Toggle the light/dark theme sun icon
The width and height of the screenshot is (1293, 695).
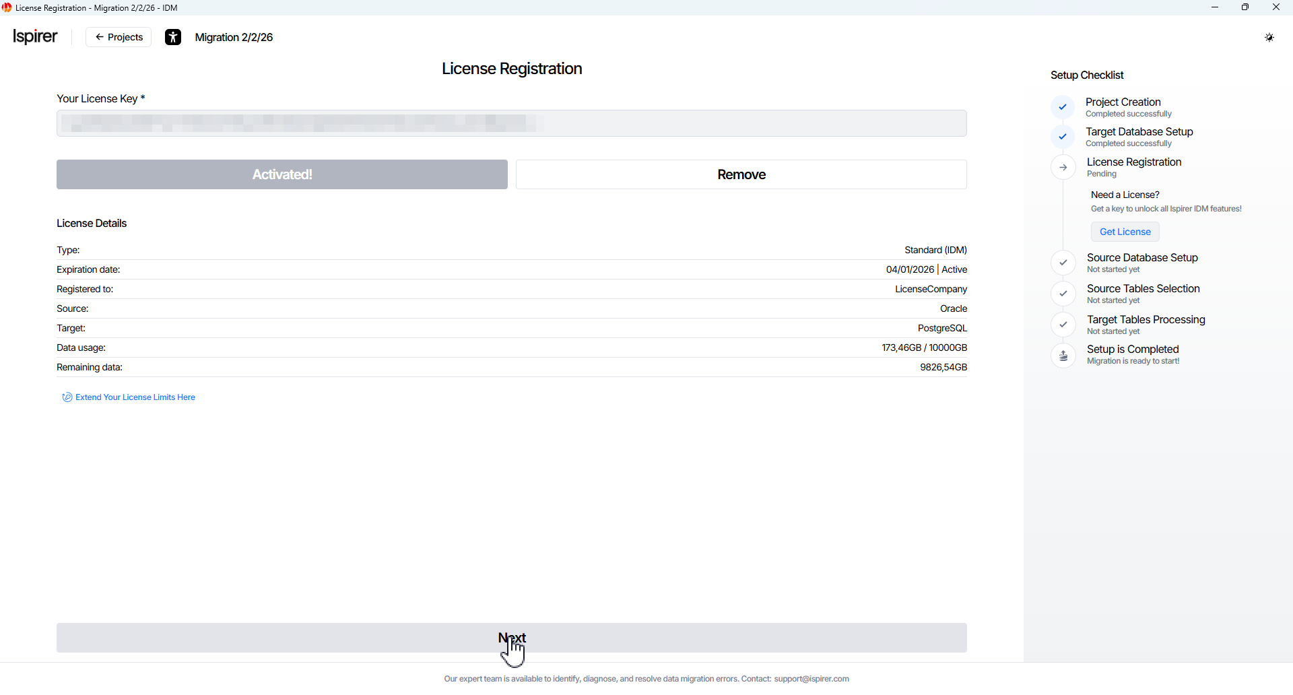point(1269,38)
